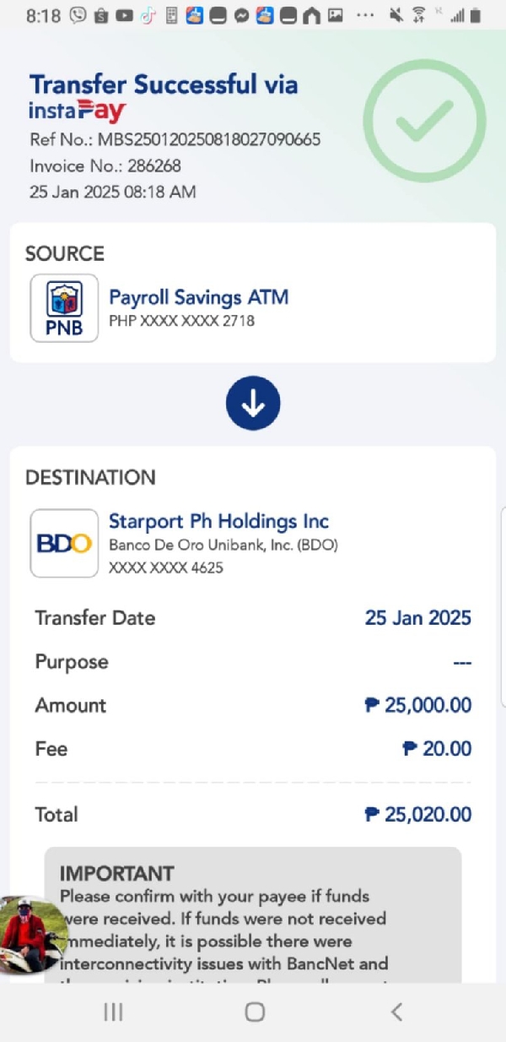Tap the Messenger notification icon
Viewport: 506px width, 1042px height.
pos(241,15)
